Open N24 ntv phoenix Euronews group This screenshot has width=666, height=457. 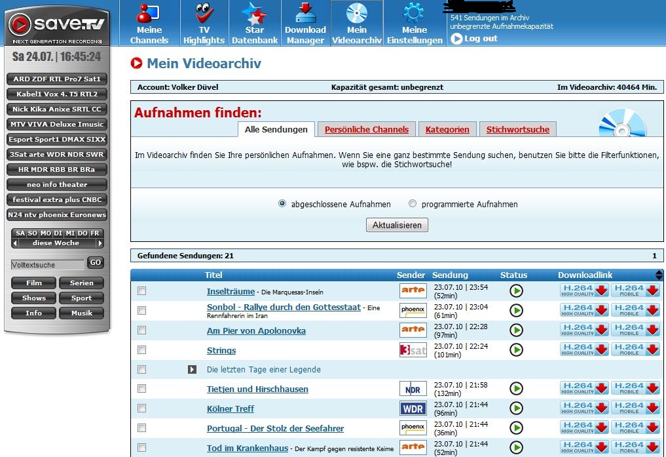point(57,214)
